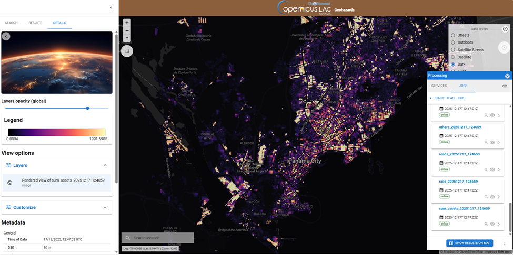Open the kebab menu beside Show Results
Image resolution: width=513 pixels, height=255 pixels.
(504, 243)
